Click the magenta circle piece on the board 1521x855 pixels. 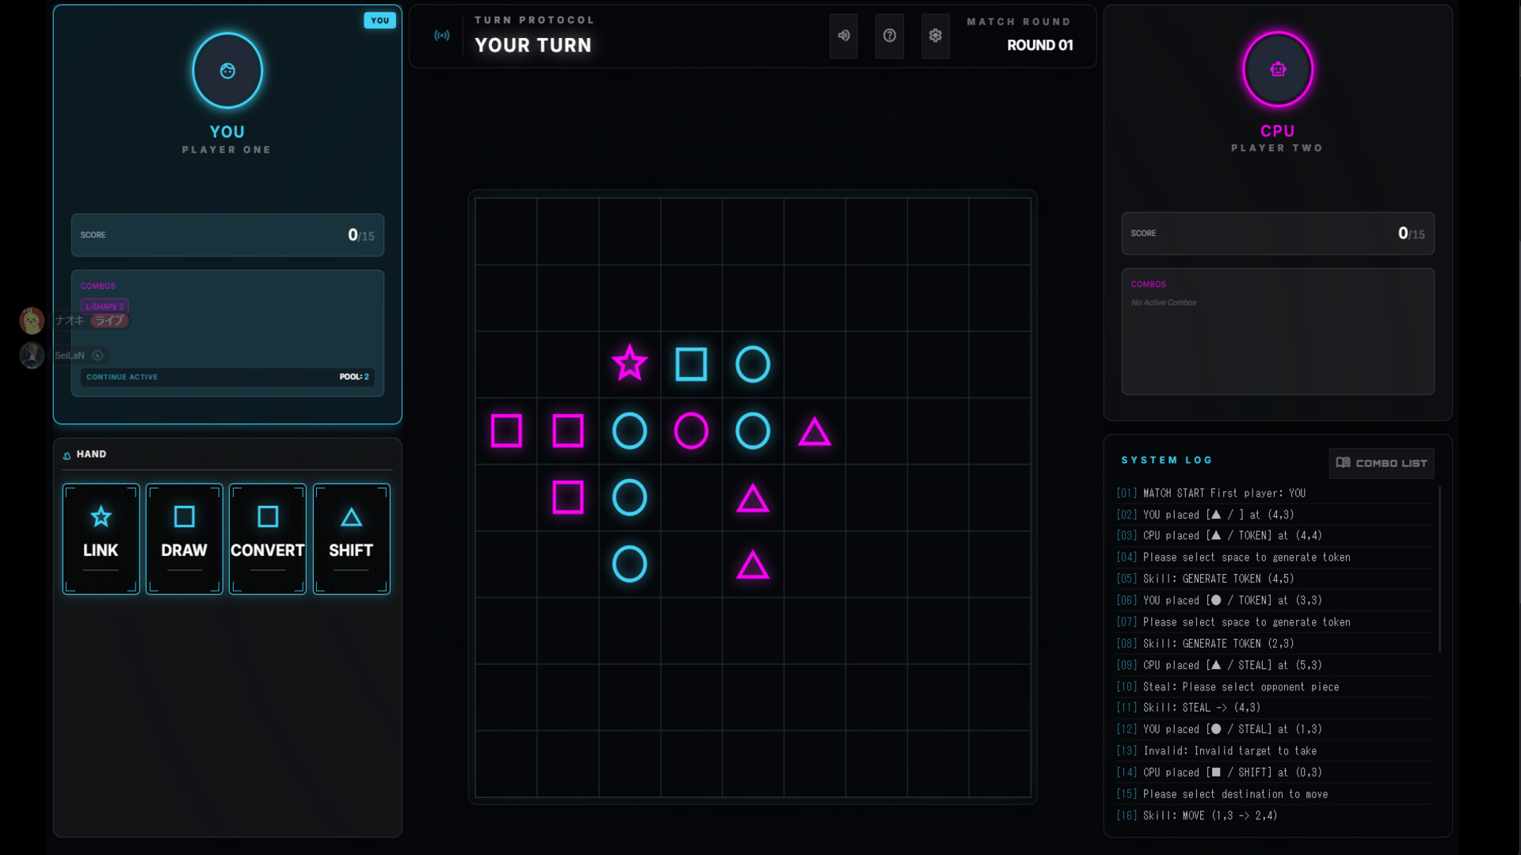point(691,431)
